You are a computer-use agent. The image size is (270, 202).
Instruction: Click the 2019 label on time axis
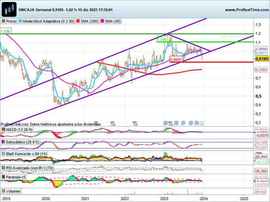[x=6, y=199]
